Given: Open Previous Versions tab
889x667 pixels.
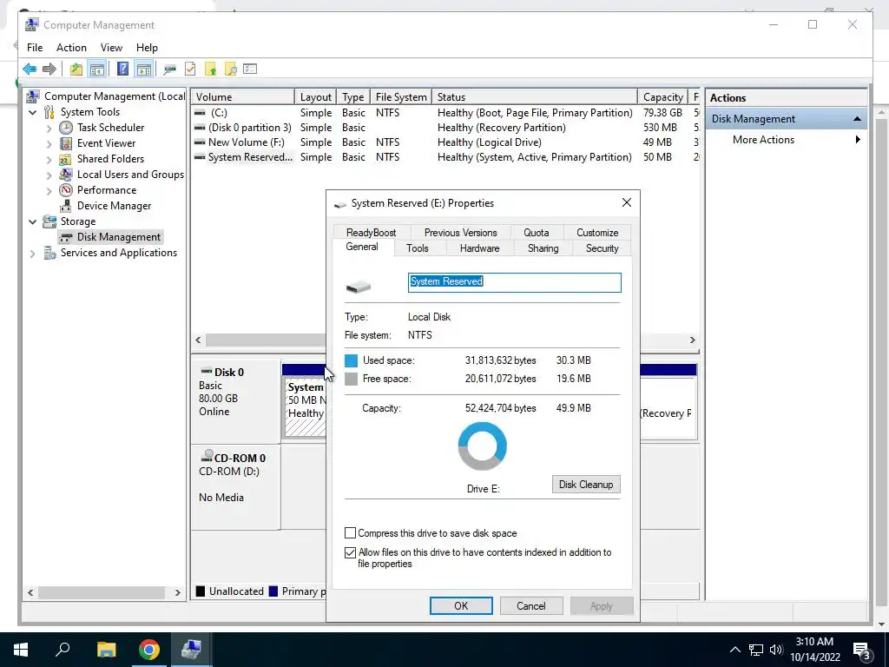Looking at the screenshot, I should click(460, 233).
